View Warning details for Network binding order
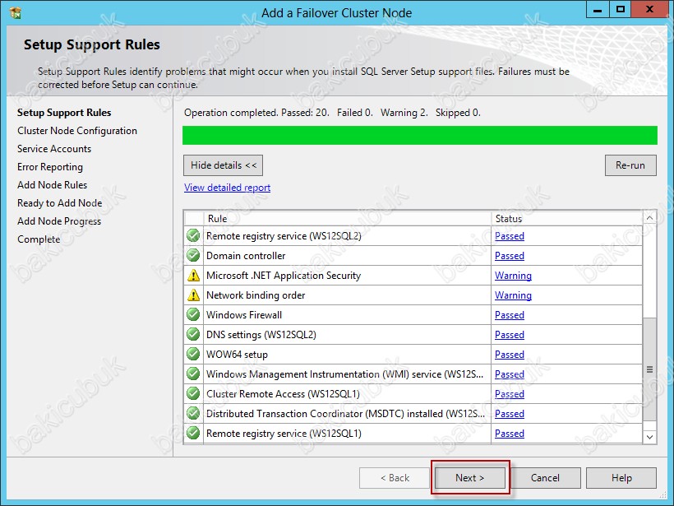674x506 pixels. tap(513, 295)
